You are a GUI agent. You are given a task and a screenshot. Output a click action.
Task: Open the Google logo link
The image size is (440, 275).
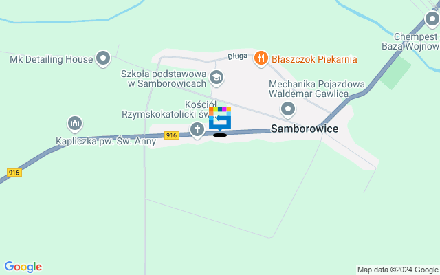coord(23,267)
